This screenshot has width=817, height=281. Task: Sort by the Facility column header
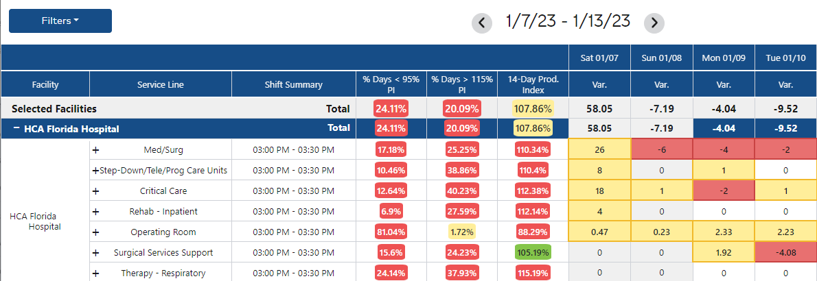45,85
